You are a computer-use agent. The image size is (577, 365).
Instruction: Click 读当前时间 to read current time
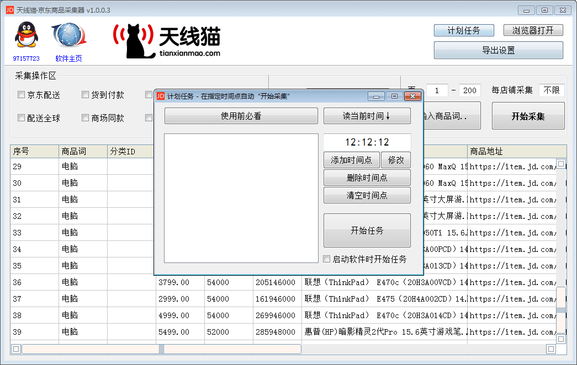click(x=367, y=116)
